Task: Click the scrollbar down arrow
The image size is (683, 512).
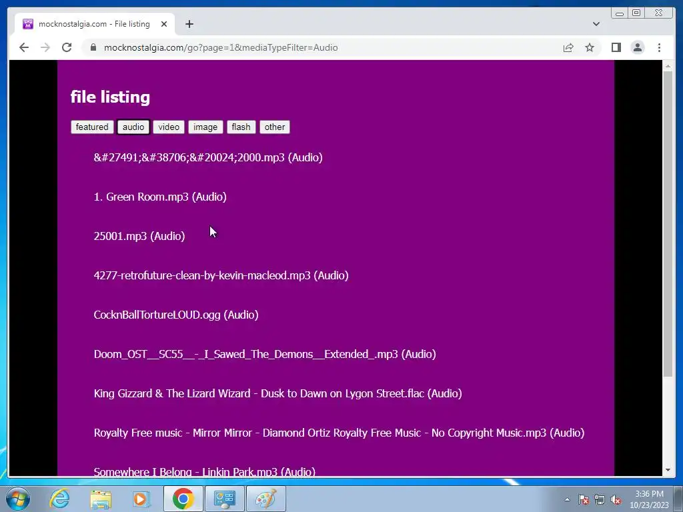Action: [x=668, y=470]
